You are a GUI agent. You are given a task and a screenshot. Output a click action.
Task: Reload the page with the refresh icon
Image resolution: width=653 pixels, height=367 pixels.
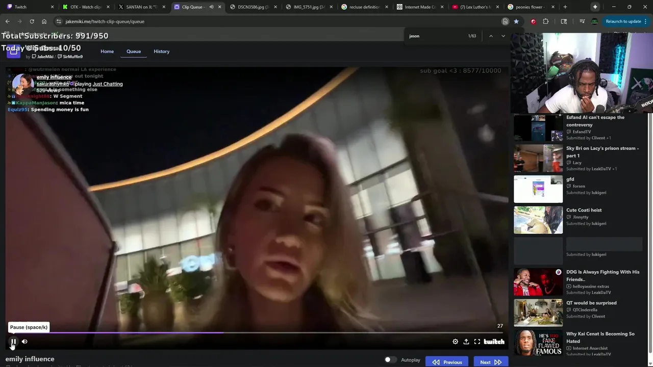pos(32,21)
